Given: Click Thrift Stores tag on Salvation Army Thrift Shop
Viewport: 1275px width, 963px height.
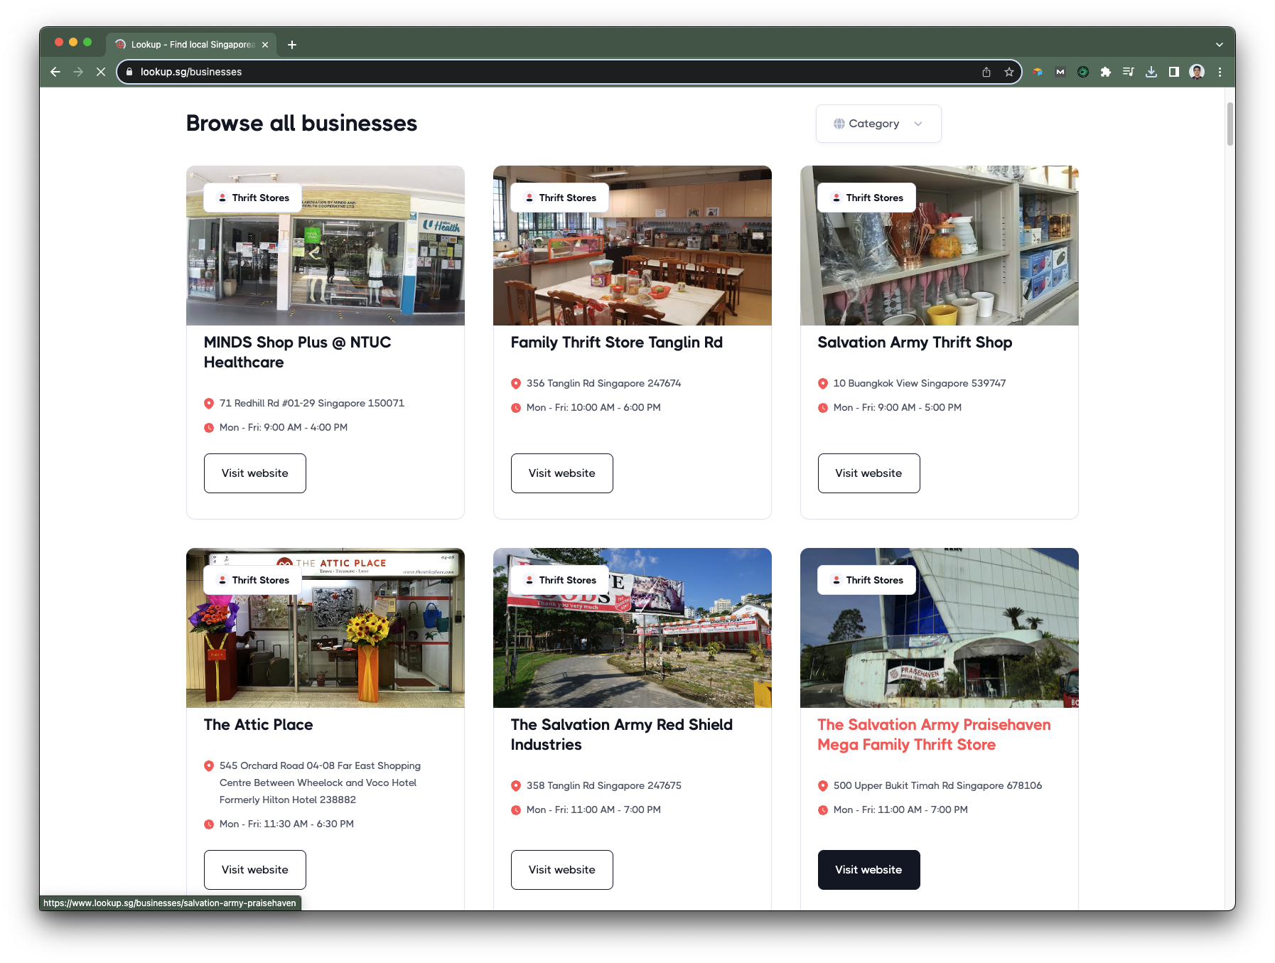Looking at the screenshot, I should 866,198.
